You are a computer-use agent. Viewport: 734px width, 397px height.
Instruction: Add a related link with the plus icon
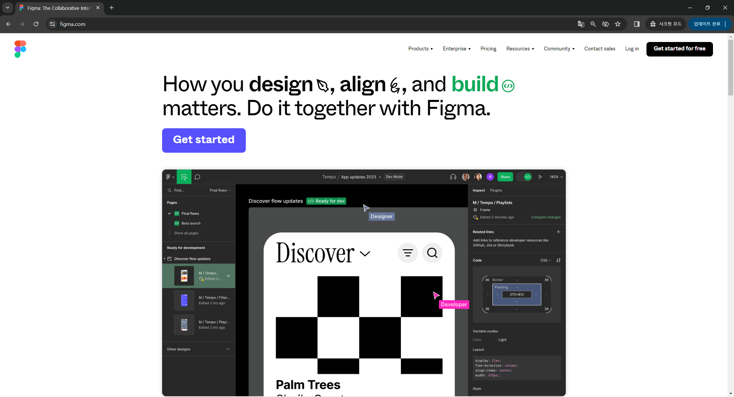(x=558, y=232)
